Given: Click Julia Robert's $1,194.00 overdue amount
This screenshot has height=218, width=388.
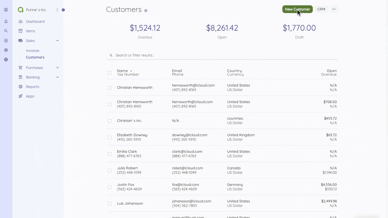Looking at the screenshot, I should coord(329,172).
